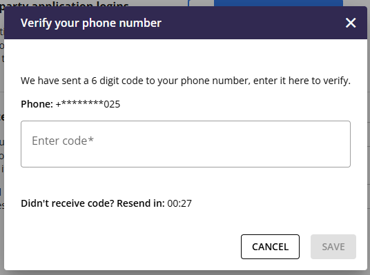Click the greyed-out SAVE button
Image resolution: width=370 pixels, height=275 pixels.
[333, 247]
